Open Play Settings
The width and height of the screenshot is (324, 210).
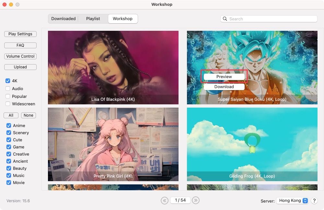(20, 34)
